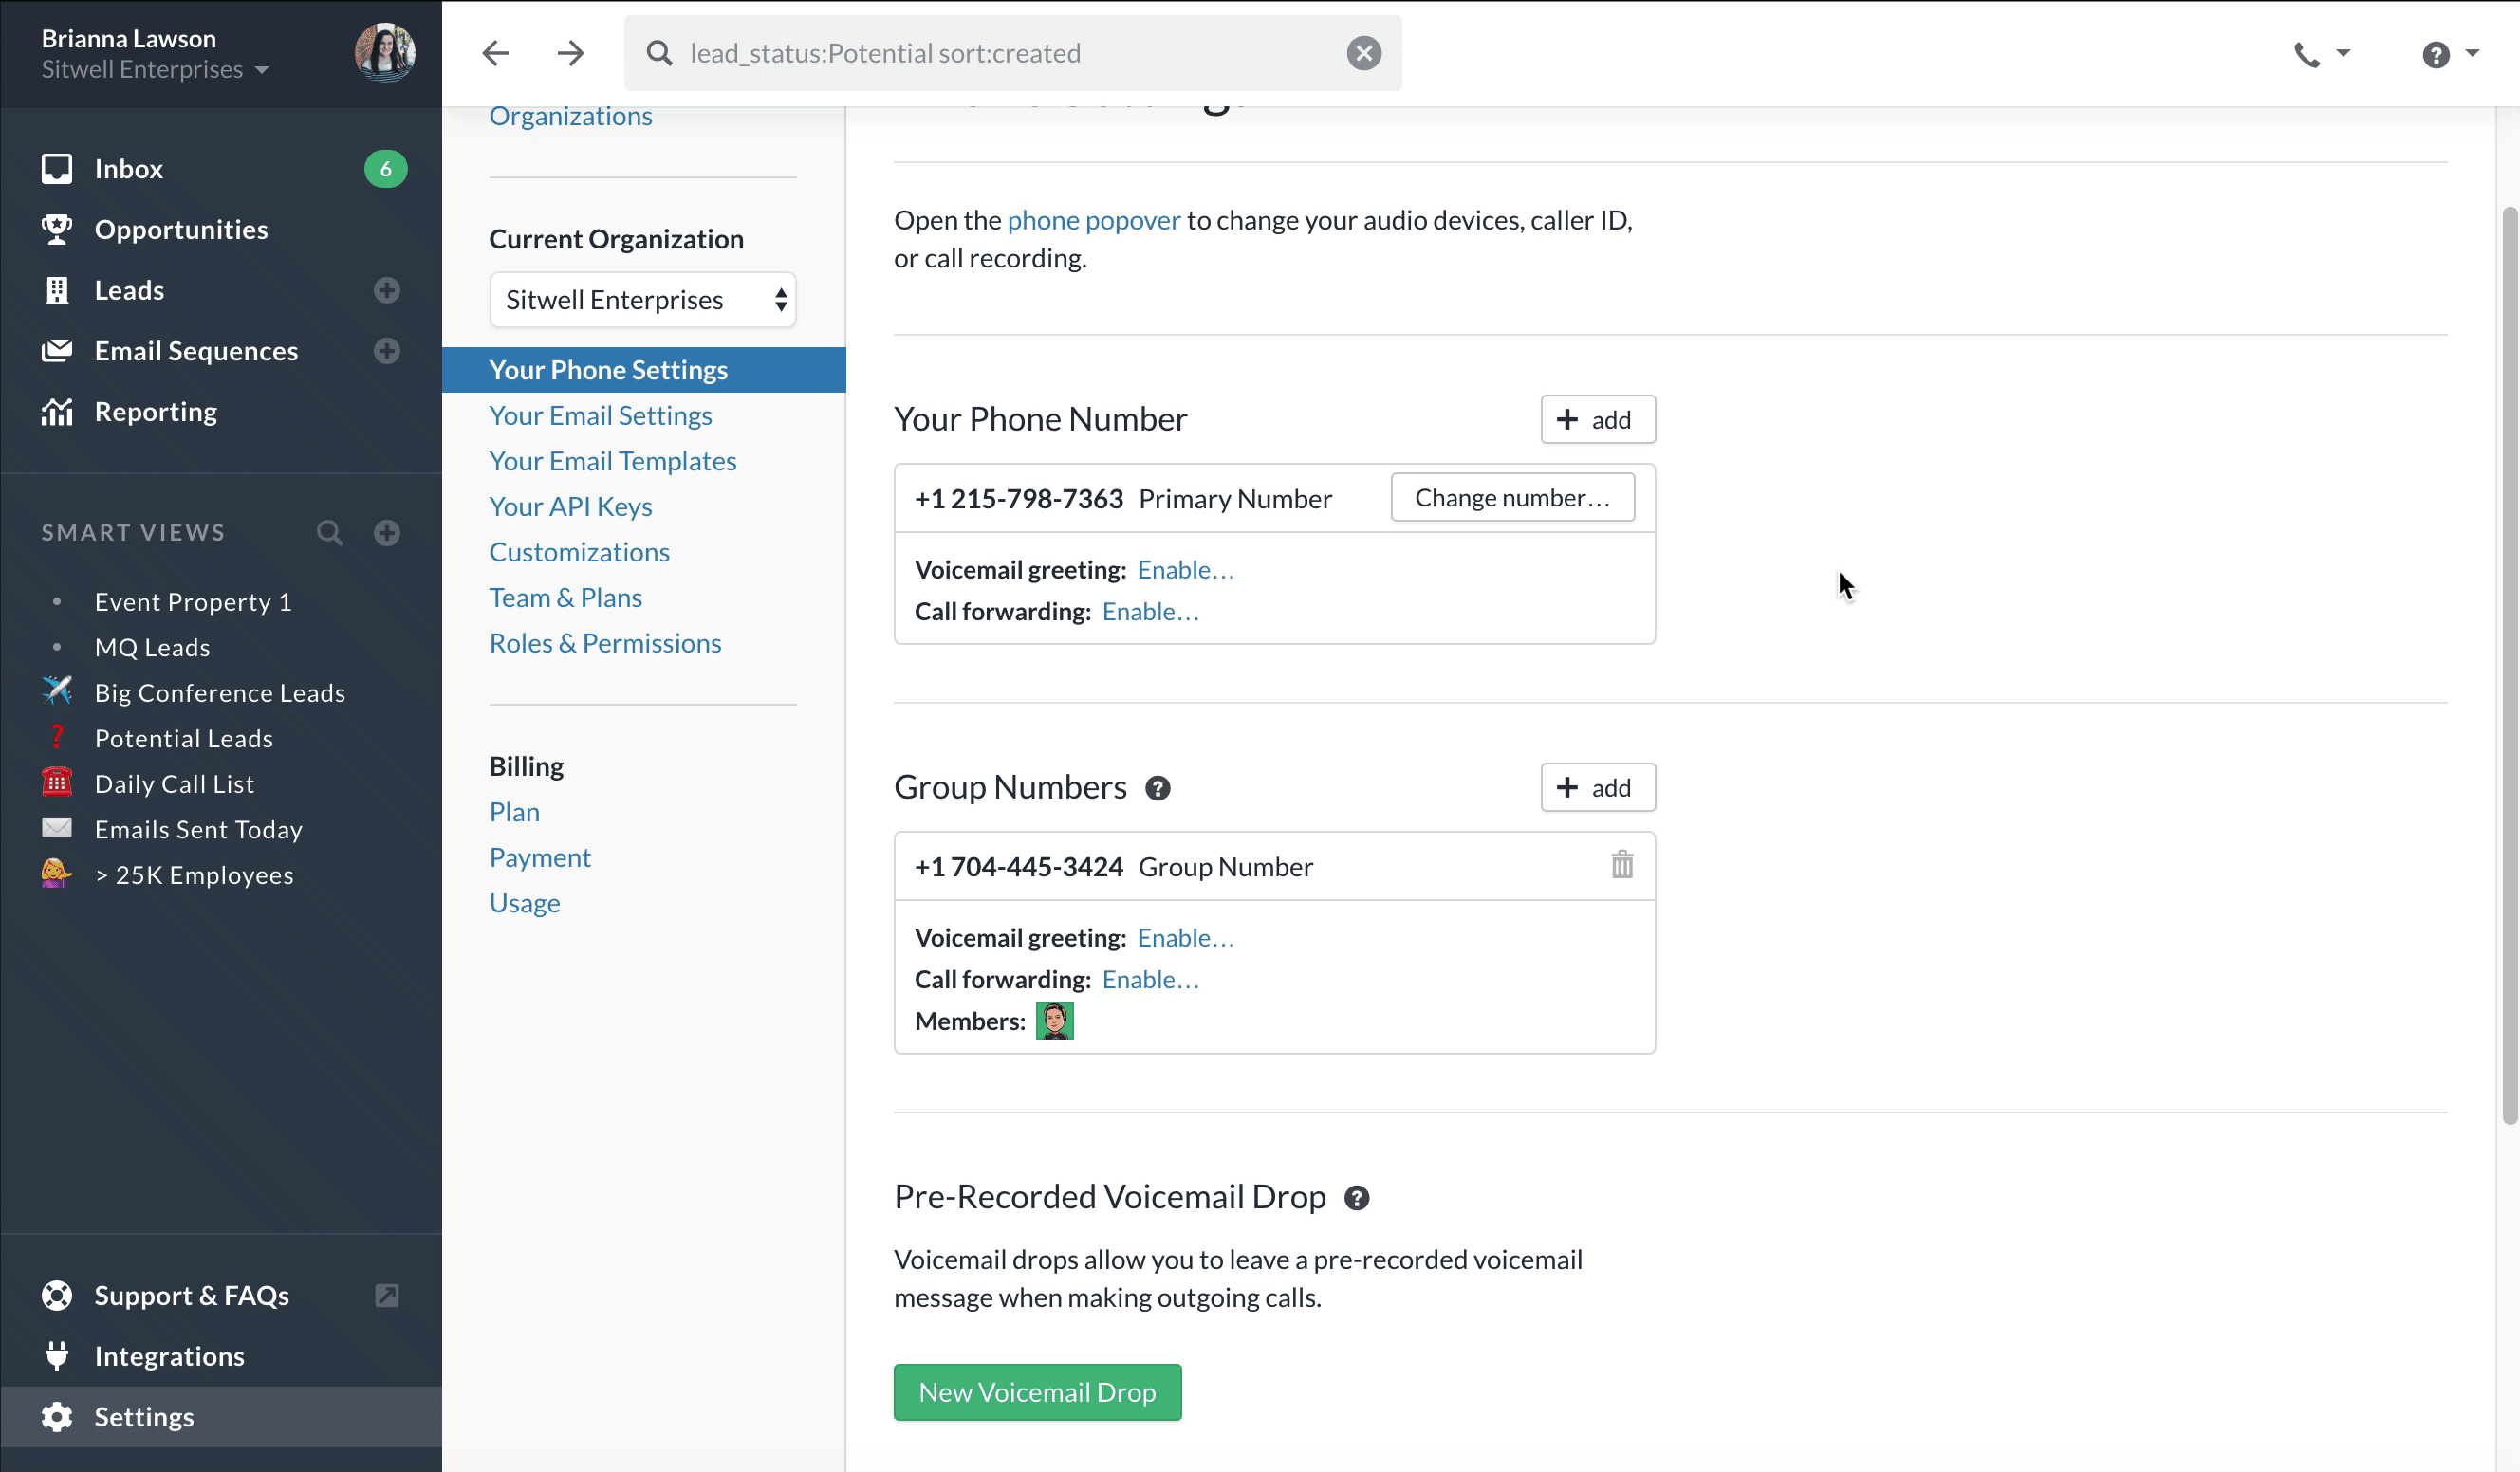2520x1472 pixels.
Task: Open the help menu dropdown in header
Action: [x=2449, y=54]
